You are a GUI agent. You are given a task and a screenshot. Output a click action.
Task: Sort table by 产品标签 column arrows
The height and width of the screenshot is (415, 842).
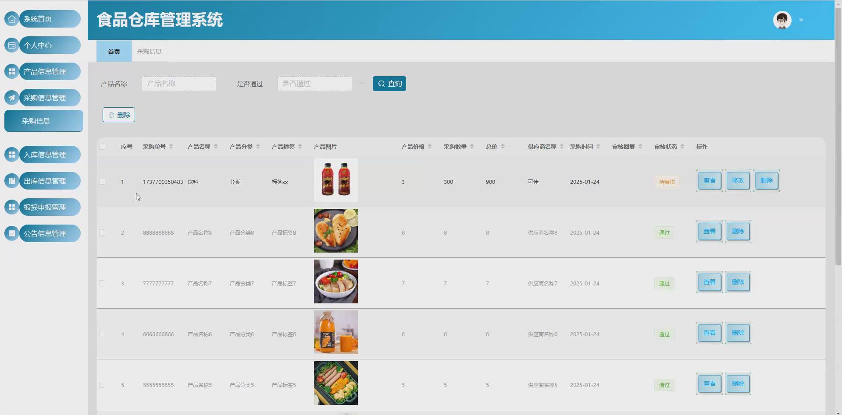click(x=300, y=147)
